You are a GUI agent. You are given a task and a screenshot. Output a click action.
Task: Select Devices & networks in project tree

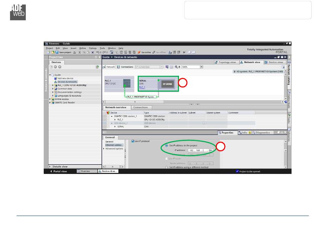[x=67, y=82]
